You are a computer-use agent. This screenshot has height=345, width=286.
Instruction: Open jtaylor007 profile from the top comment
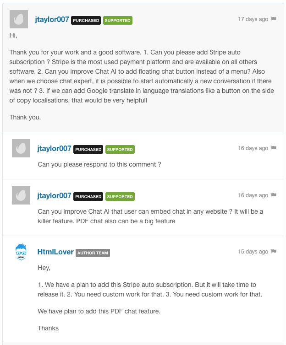tap(52, 20)
